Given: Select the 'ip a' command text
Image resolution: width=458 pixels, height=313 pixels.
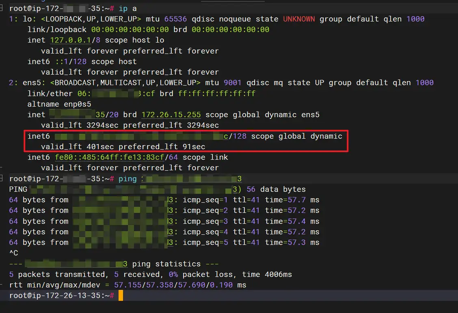Looking at the screenshot, I should pyautogui.click(x=127, y=9).
